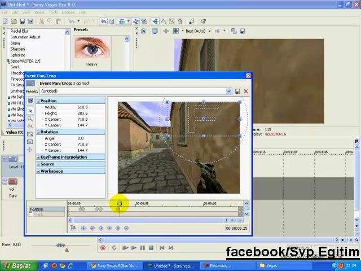Click the First Keyframe button
Screen dimensions: 361x271
(84, 228)
